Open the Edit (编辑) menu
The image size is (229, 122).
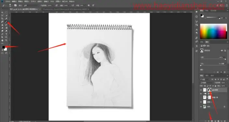click(x=14, y=1)
